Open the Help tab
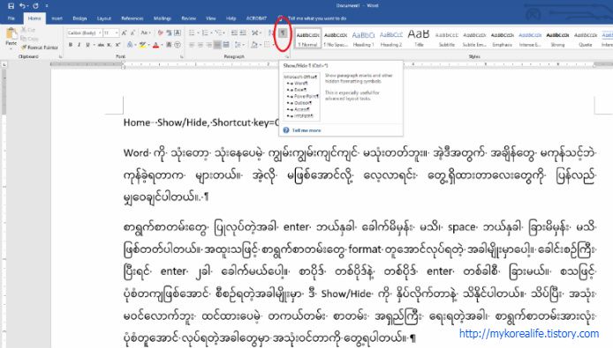 pos(231,19)
